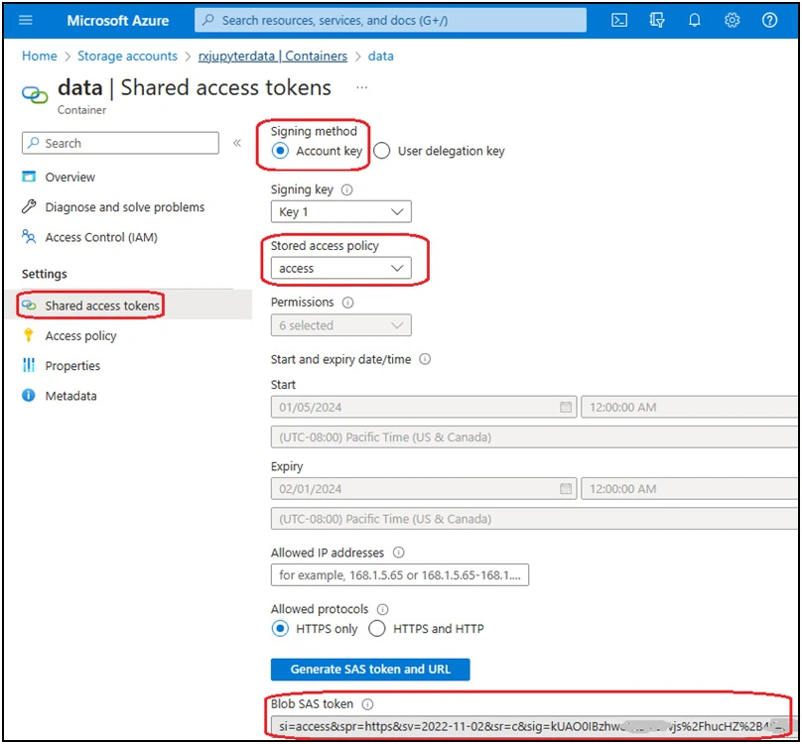The width and height of the screenshot is (802, 744).
Task: Open Access Control (IAM)
Action: 101,237
